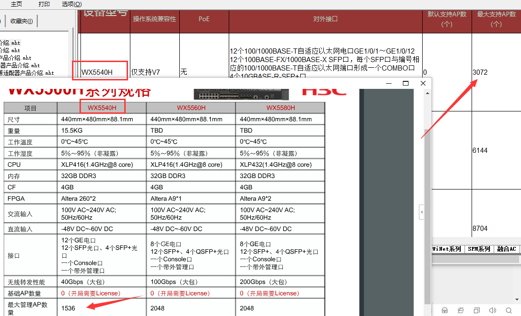Click the 基础AP数量 row label
This screenshot has height=316, width=521.
(24, 293)
